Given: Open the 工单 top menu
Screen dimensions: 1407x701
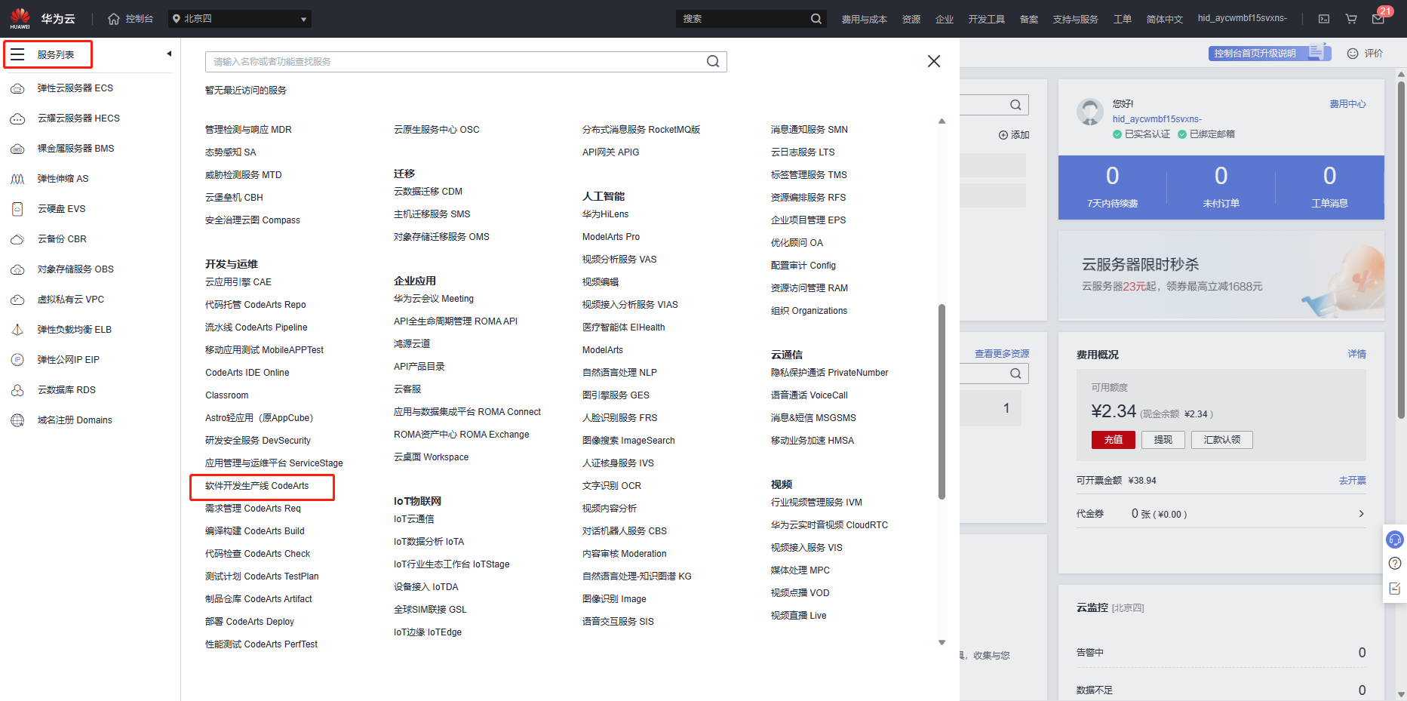Looking at the screenshot, I should pyautogui.click(x=1123, y=19).
